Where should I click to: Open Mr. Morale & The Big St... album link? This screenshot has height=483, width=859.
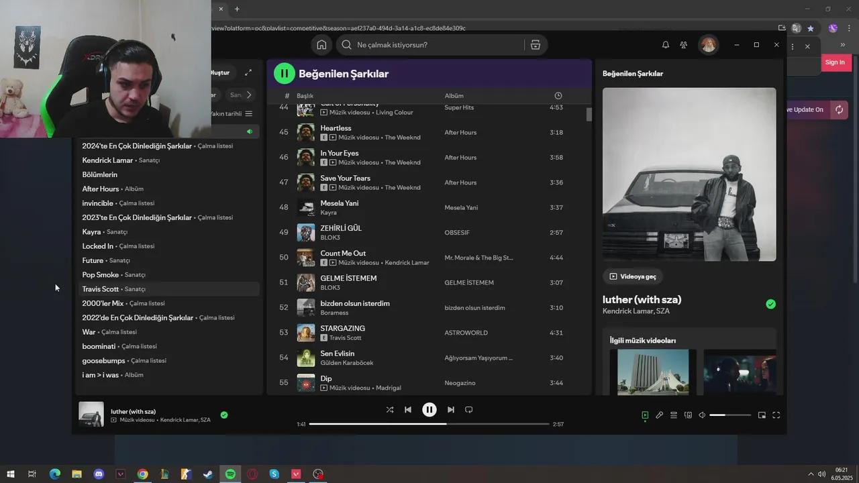pos(478,258)
